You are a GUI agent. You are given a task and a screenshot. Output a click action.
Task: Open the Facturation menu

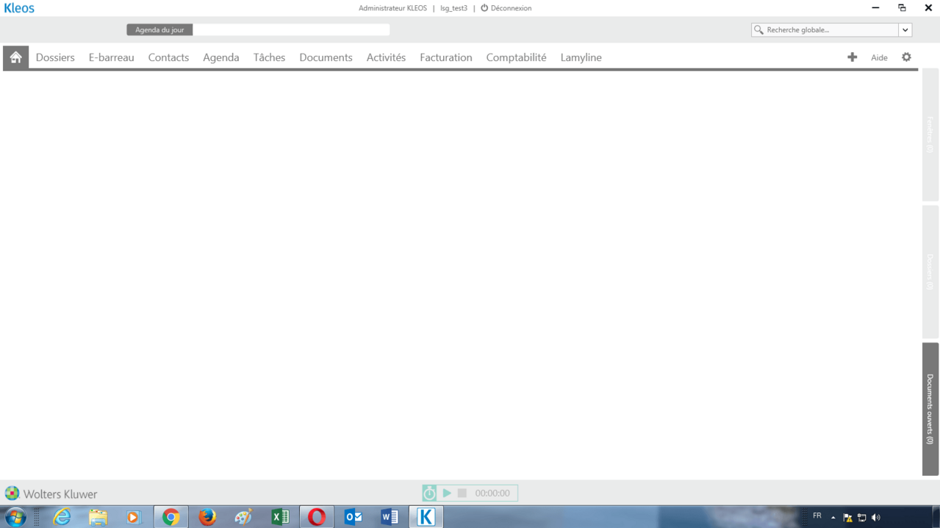[x=445, y=57]
